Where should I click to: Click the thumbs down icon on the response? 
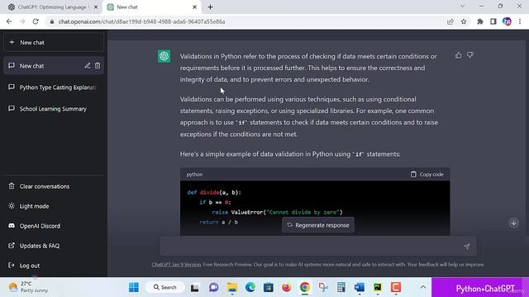pyautogui.click(x=470, y=55)
